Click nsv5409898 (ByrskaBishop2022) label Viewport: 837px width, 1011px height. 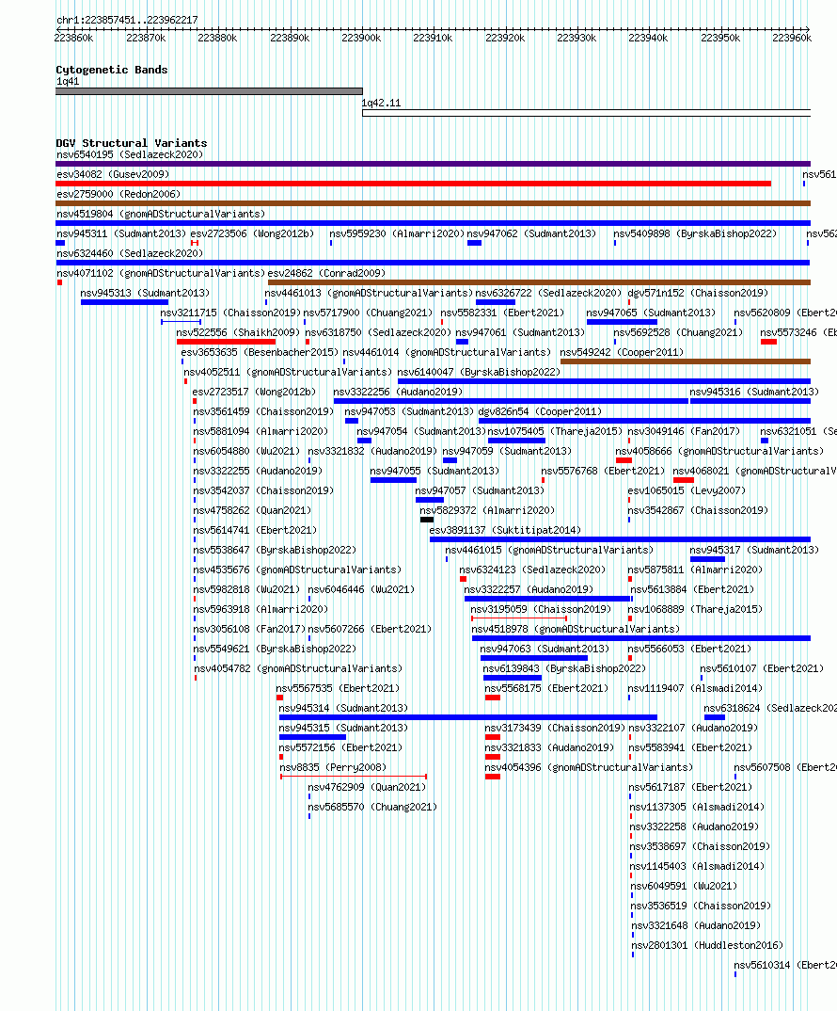pos(695,234)
